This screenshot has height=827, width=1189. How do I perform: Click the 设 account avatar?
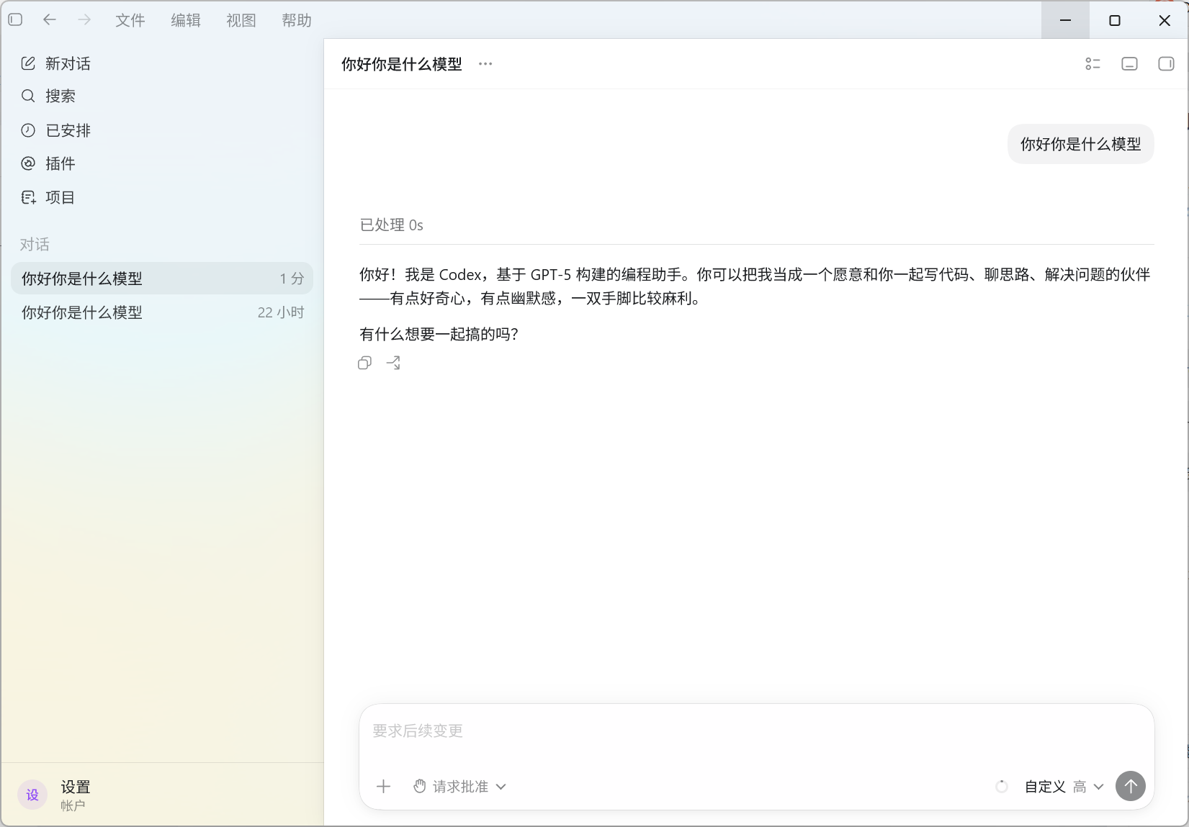click(32, 795)
